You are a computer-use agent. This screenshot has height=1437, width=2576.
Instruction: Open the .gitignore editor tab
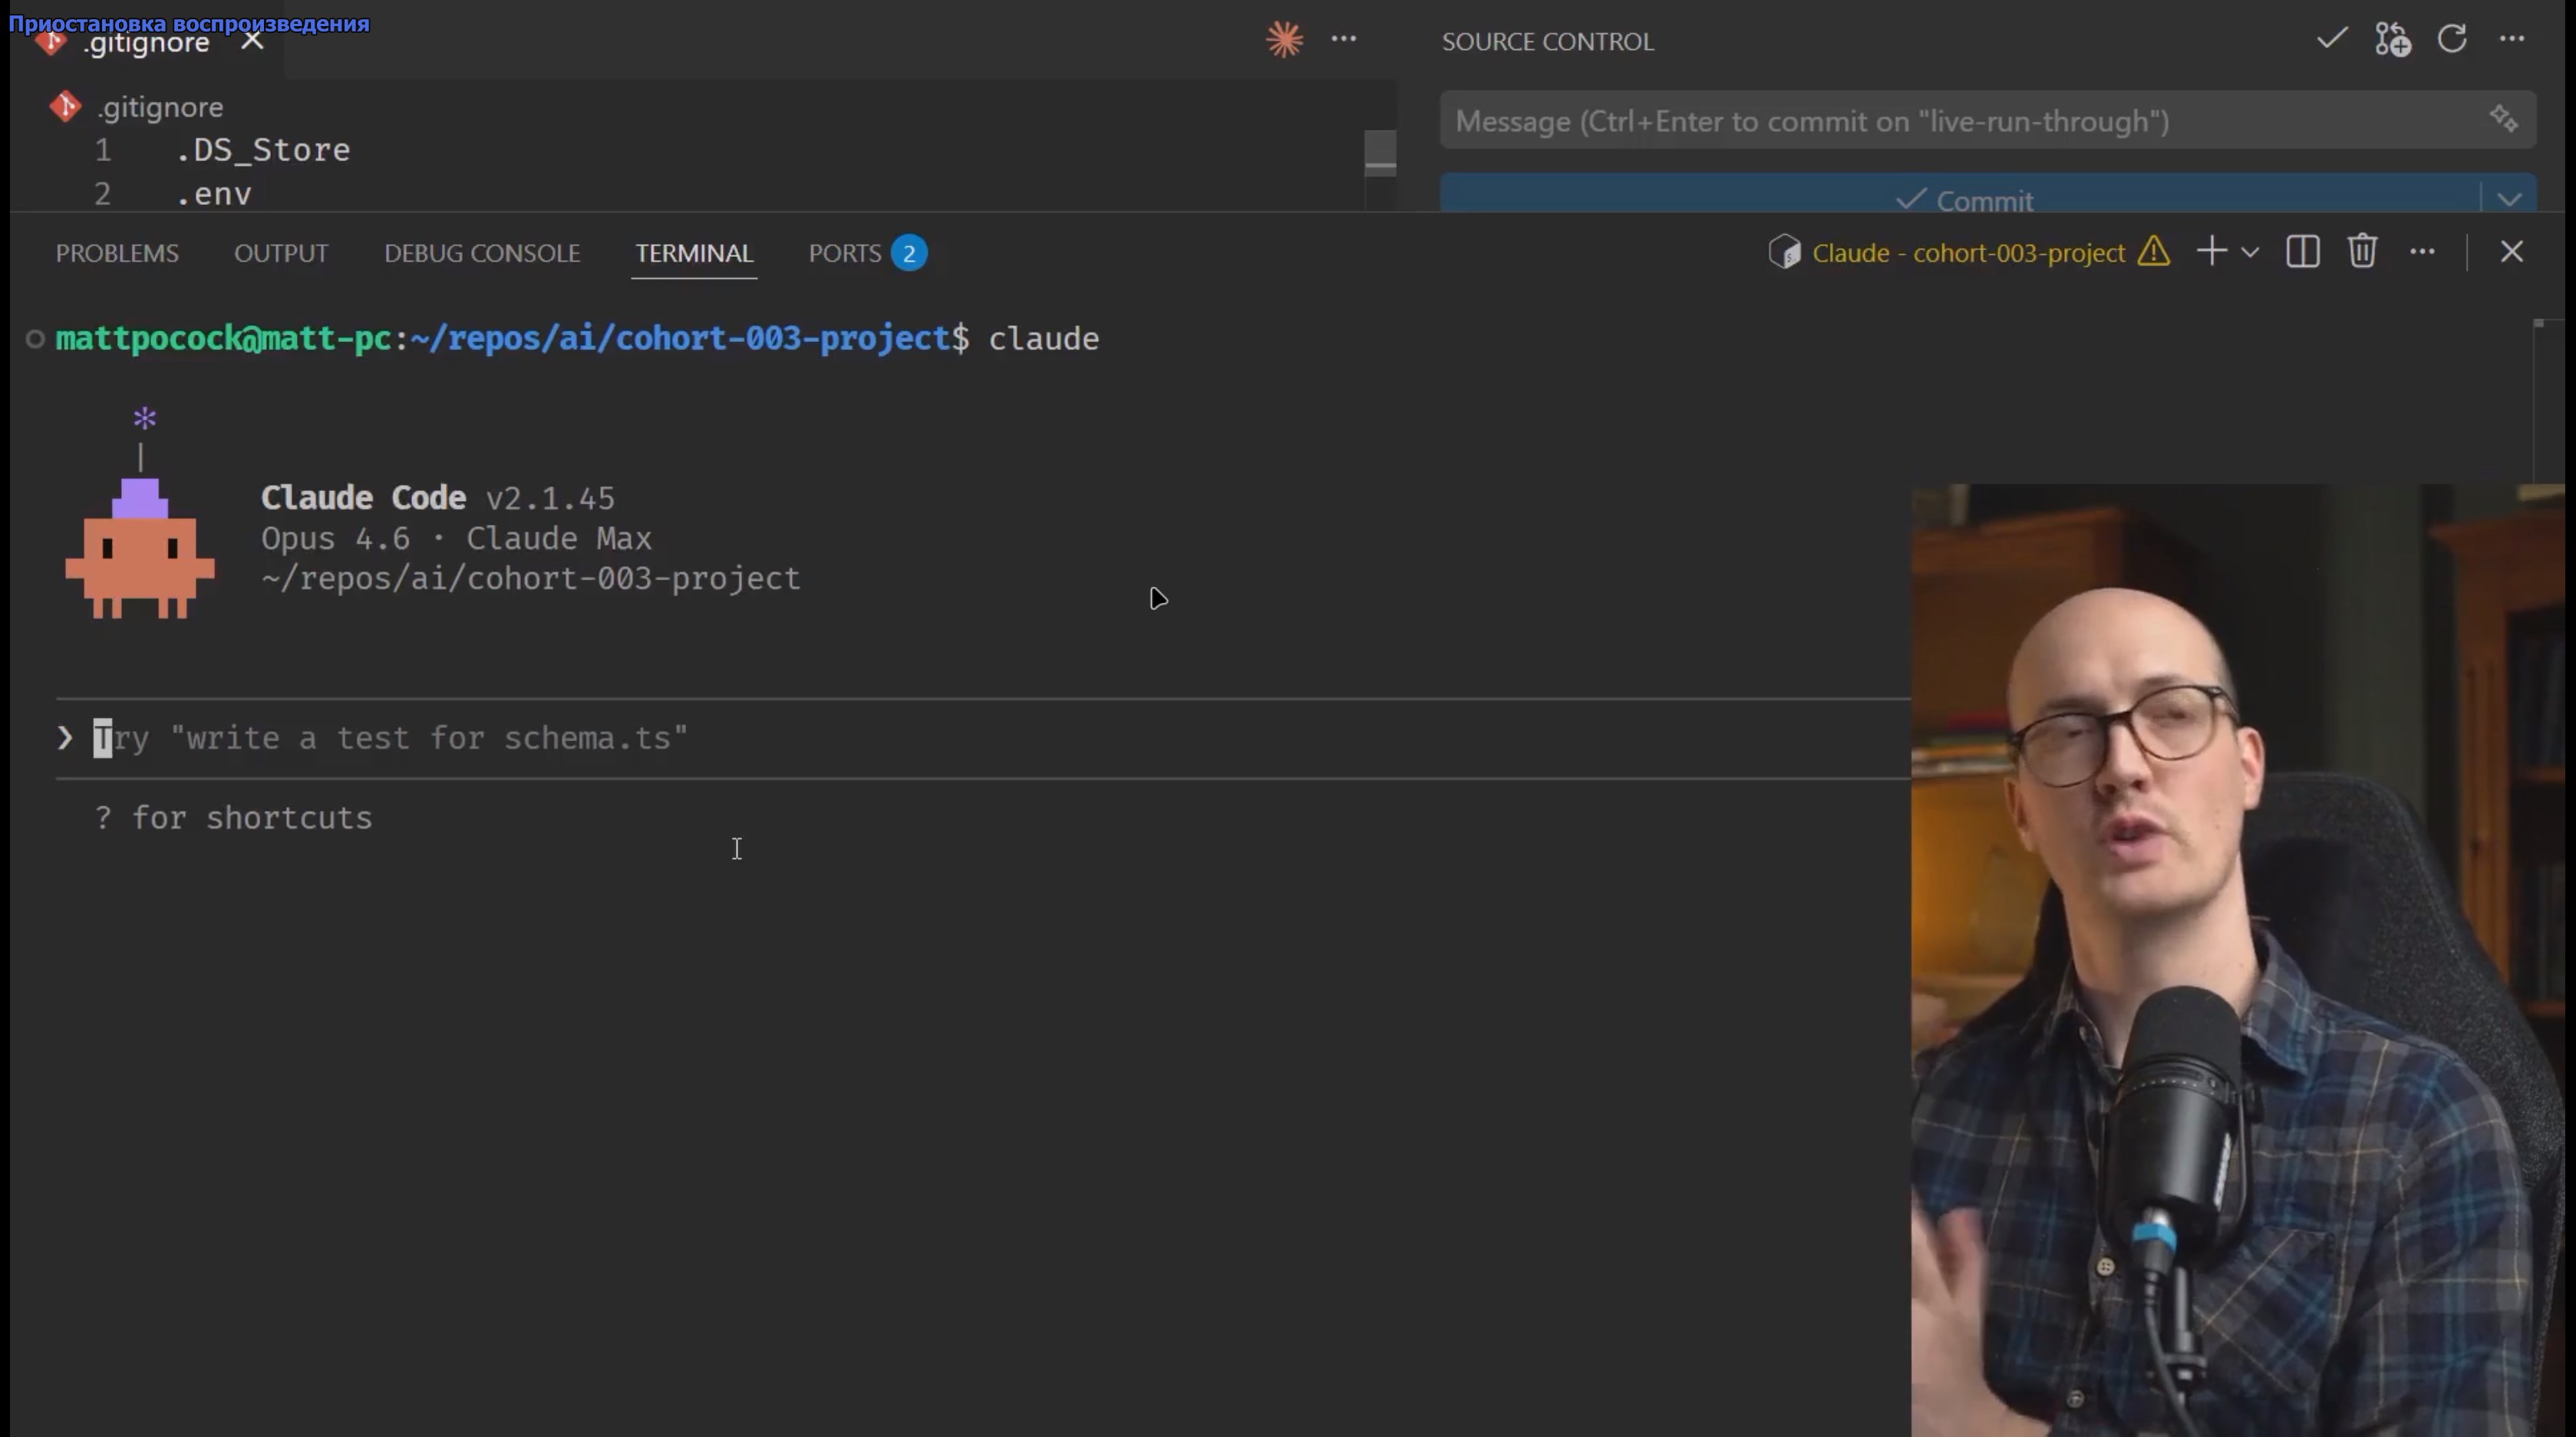tap(146, 42)
